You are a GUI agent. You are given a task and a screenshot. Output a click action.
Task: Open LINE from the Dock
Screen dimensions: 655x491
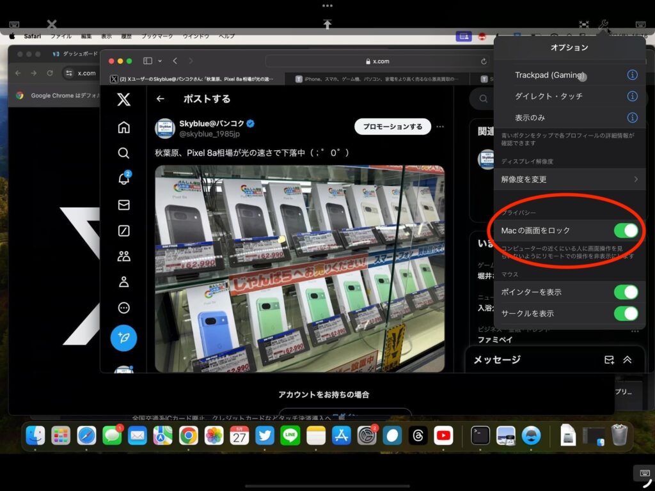(290, 436)
